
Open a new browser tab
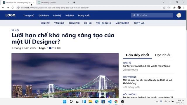tap(74, 2)
